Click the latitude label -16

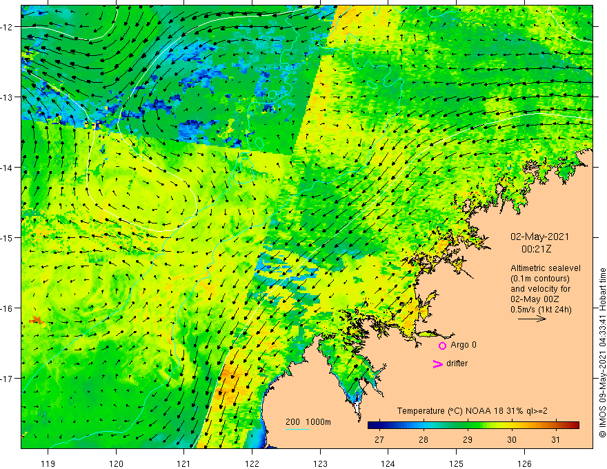tap(7, 308)
